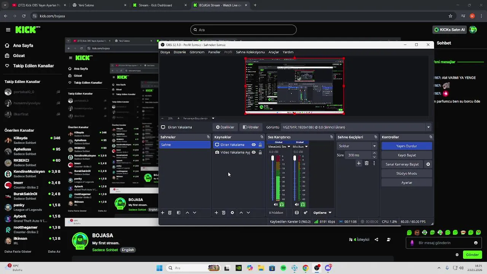Viewport: 487px width, 274px height.
Task: Move scene down in Sahneler panel
Action: [194, 213]
